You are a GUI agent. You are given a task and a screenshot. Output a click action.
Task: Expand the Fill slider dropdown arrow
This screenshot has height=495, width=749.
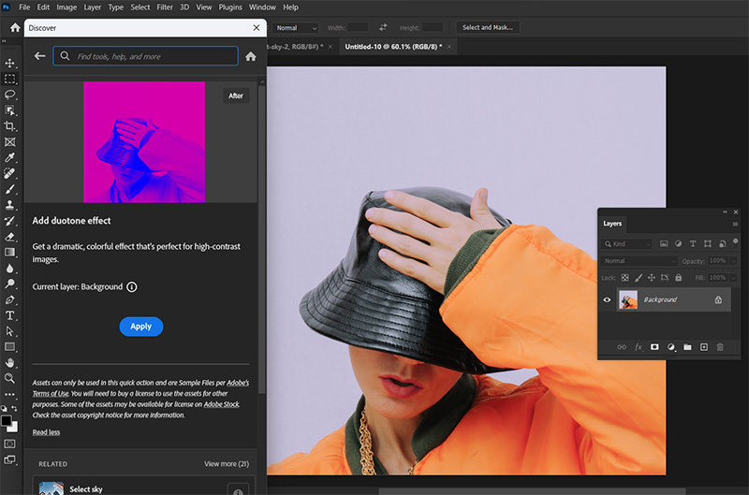733,277
